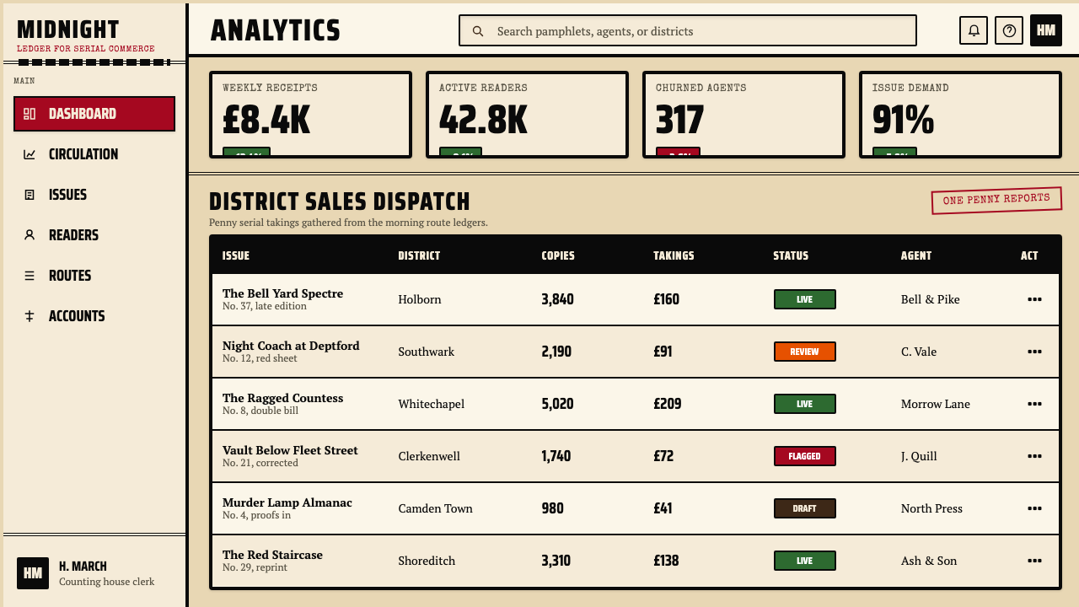The width and height of the screenshot is (1079, 607).
Task: Click the Dashboard grid icon
Action: pyautogui.click(x=30, y=114)
